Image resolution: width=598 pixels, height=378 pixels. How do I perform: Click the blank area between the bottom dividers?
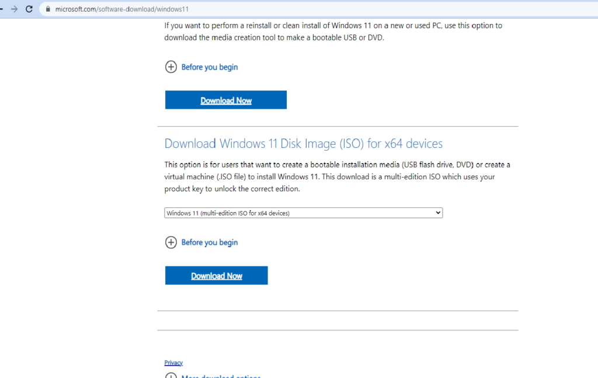[338, 320]
